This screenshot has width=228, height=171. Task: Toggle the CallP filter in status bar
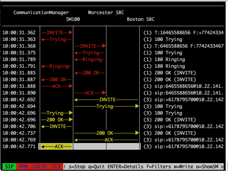[40, 167]
